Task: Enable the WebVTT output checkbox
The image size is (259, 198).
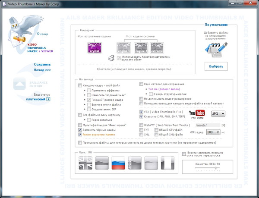Action: 142,125
